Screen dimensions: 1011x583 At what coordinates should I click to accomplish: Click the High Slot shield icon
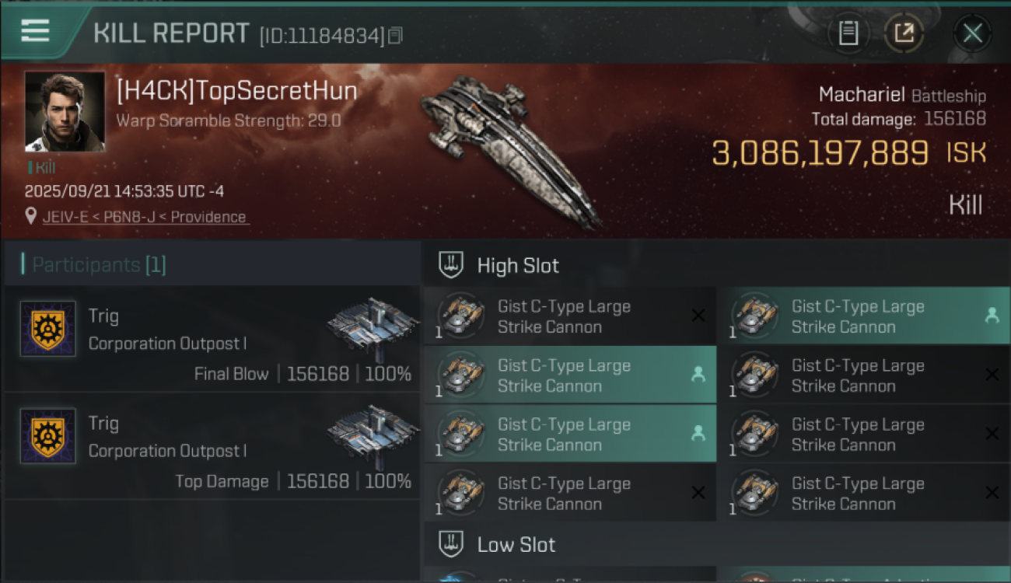point(451,265)
